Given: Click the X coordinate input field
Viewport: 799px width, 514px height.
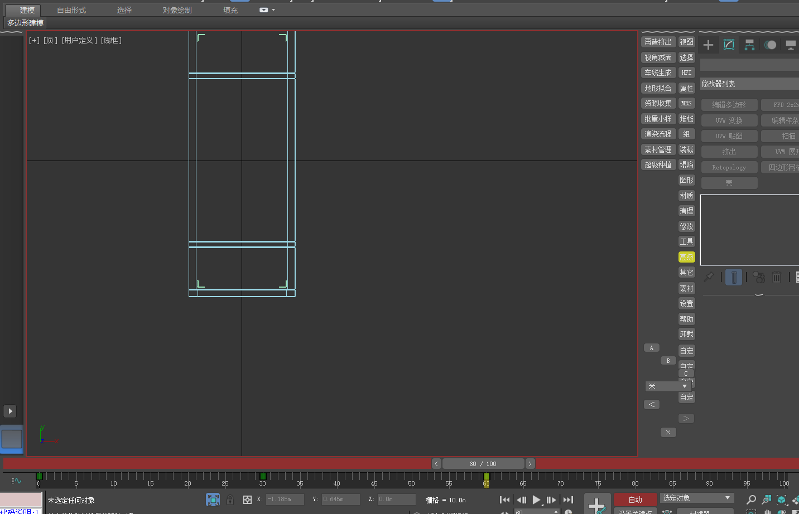Looking at the screenshot, I should click(285, 500).
